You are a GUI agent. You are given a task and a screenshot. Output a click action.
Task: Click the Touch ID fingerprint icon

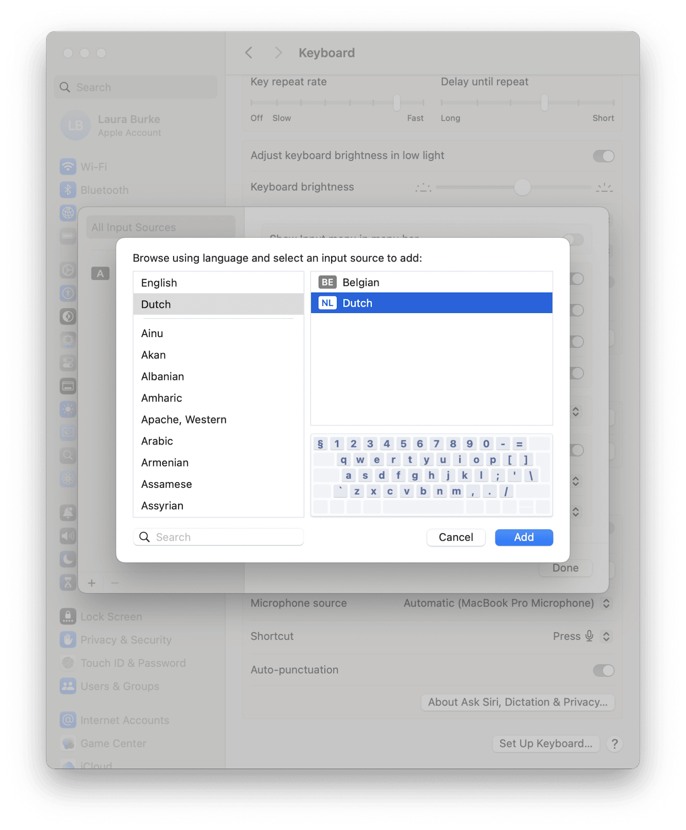68,663
